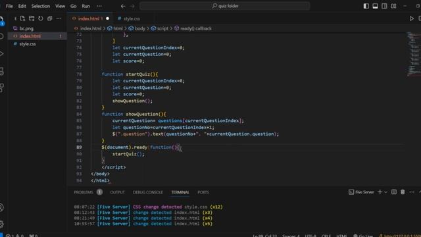This screenshot has height=237, width=421.
Task: Open Run and Debug in activity bar
Action: click(x=2, y=54)
